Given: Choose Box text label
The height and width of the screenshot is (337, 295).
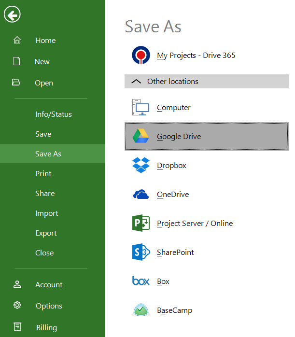Looking at the screenshot, I should (x=163, y=281).
